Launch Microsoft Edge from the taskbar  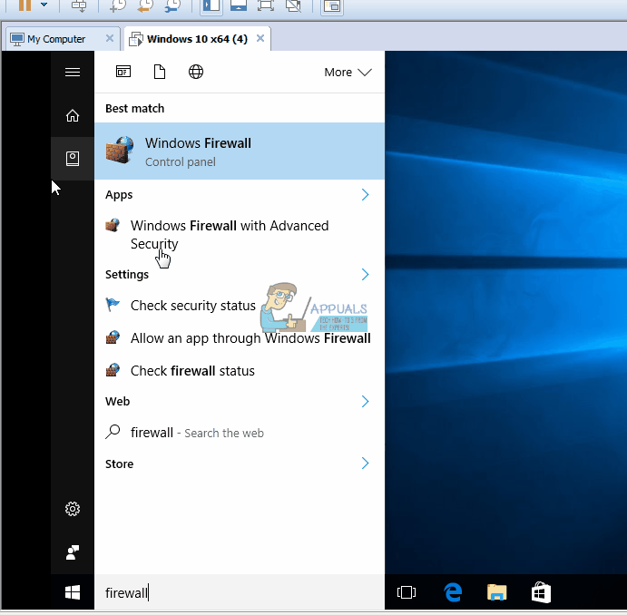click(453, 593)
